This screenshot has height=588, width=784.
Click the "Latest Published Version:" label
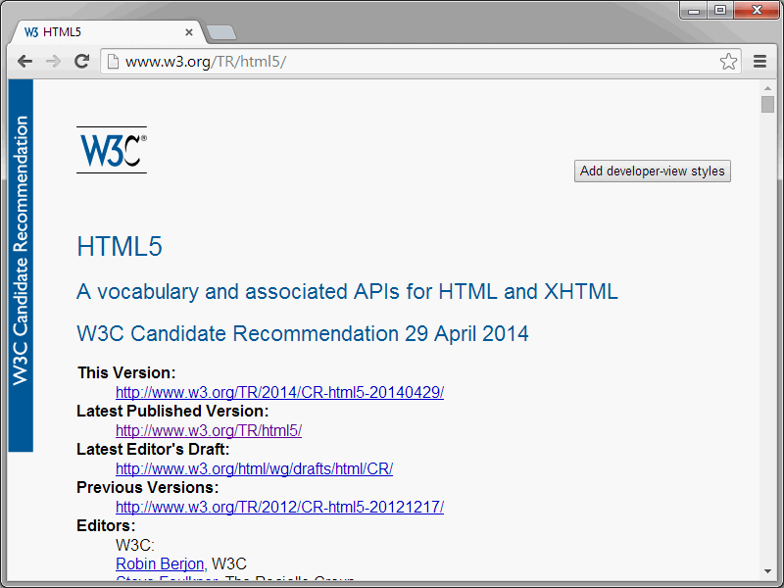tap(172, 411)
